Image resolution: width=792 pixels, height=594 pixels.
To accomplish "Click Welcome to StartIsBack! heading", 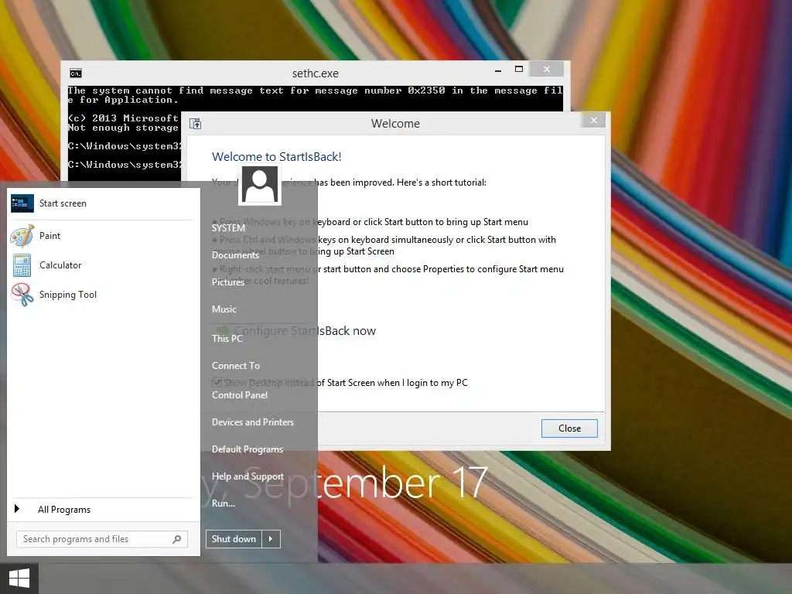I will coord(277,156).
